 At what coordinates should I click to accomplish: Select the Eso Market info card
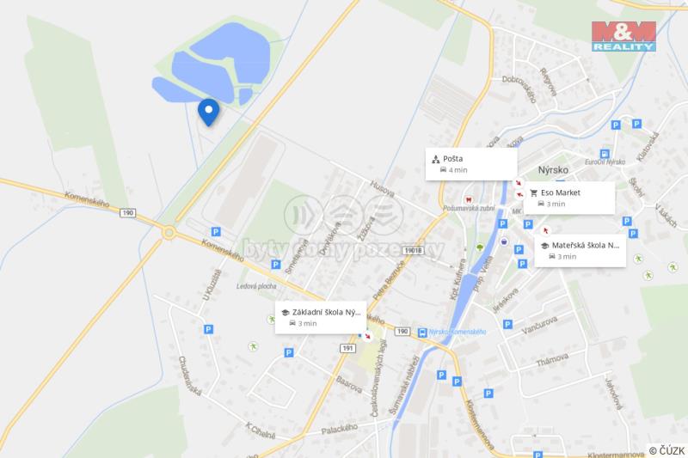pos(569,198)
